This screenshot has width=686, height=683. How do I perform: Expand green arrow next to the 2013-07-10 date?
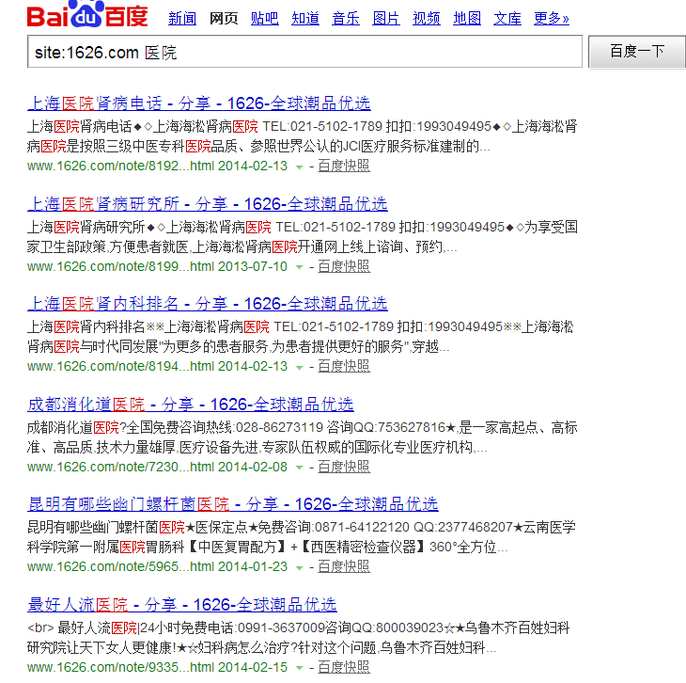click(x=299, y=267)
